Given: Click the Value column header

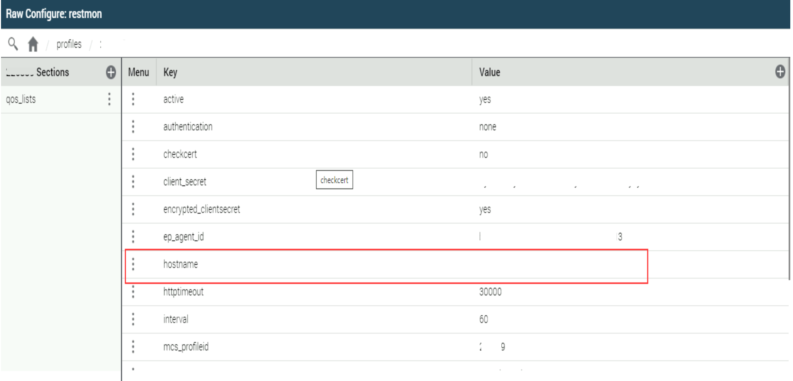Looking at the screenshot, I should [x=489, y=72].
